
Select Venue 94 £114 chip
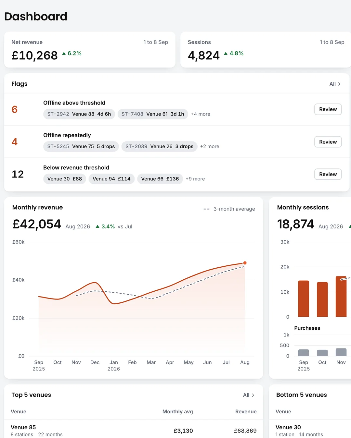pos(111,179)
